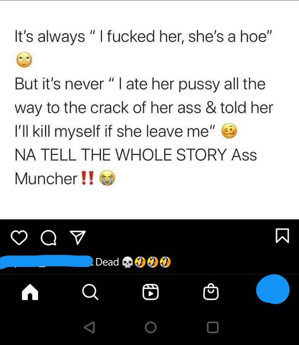
Task: Go to Home feed tab
Action: coord(30,292)
